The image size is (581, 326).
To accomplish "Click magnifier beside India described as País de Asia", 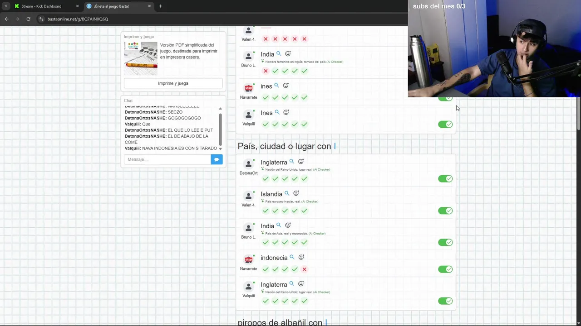I will [x=279, y=225].
